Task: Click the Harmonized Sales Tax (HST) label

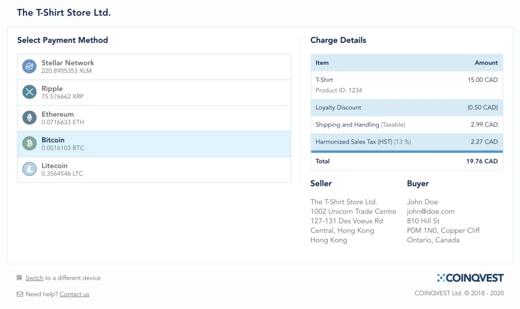Action: [354, 142]
